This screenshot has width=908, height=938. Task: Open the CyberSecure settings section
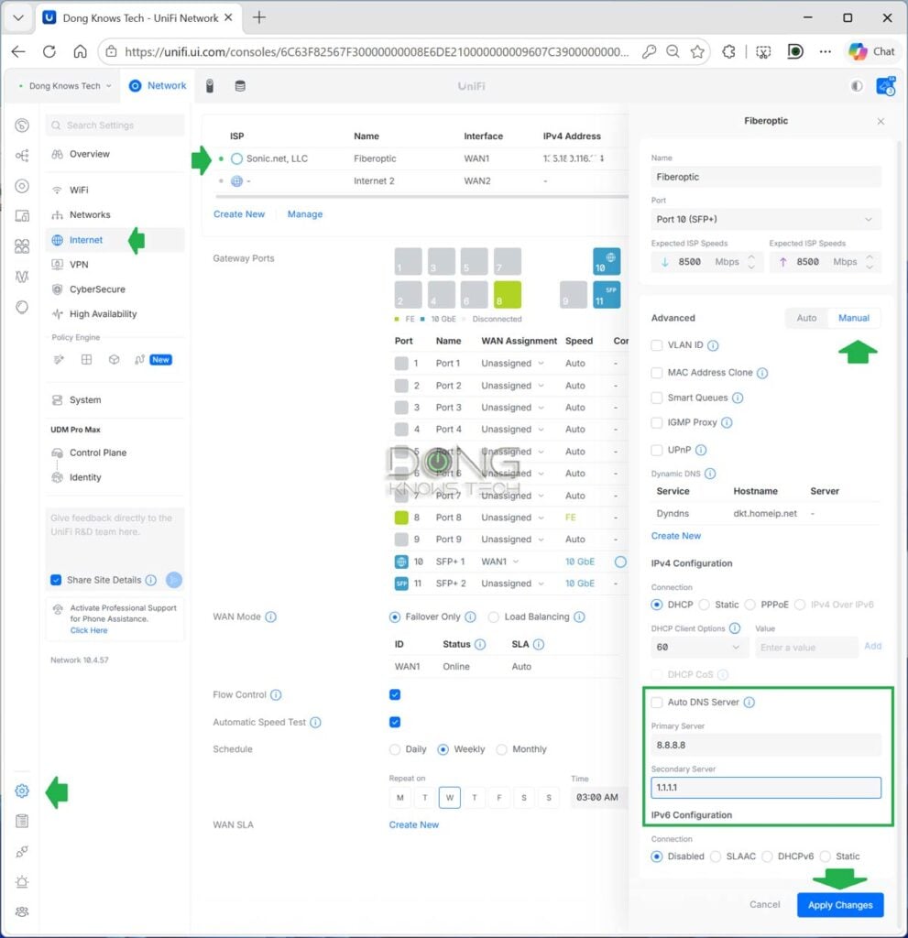pyautogui.click(x=115, y=289)
